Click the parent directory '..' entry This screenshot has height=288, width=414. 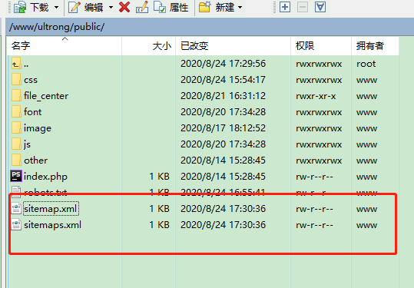point(26,64)
